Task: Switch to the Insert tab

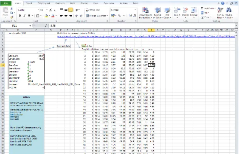Action: [x=29, y=3]
